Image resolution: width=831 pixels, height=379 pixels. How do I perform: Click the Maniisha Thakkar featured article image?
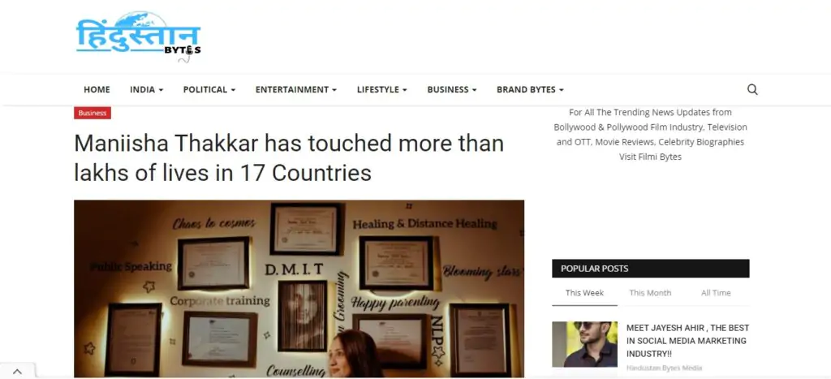click(299, 288)
